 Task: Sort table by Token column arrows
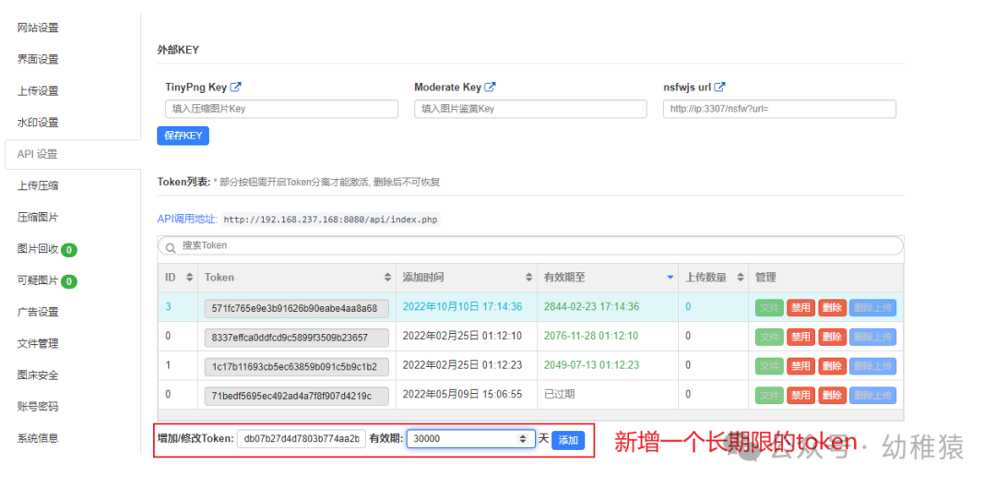click(388, 278)
